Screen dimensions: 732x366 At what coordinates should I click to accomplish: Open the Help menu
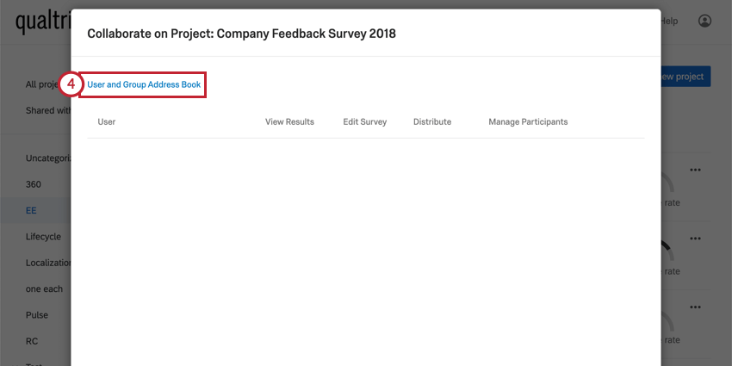(669, 21)
